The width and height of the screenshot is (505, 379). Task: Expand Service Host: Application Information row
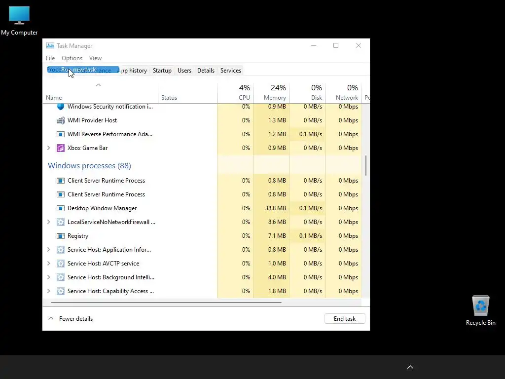(49, 250)
